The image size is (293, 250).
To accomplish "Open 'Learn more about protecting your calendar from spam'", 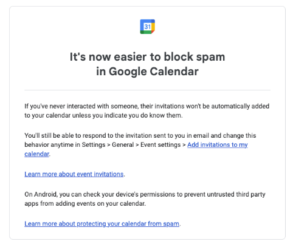I will tap(102, 224).
